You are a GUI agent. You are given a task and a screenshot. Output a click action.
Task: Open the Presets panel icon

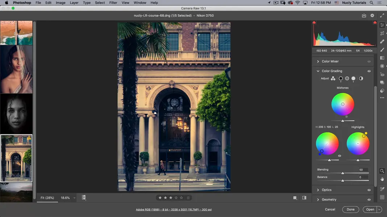[x=382, y=91]
